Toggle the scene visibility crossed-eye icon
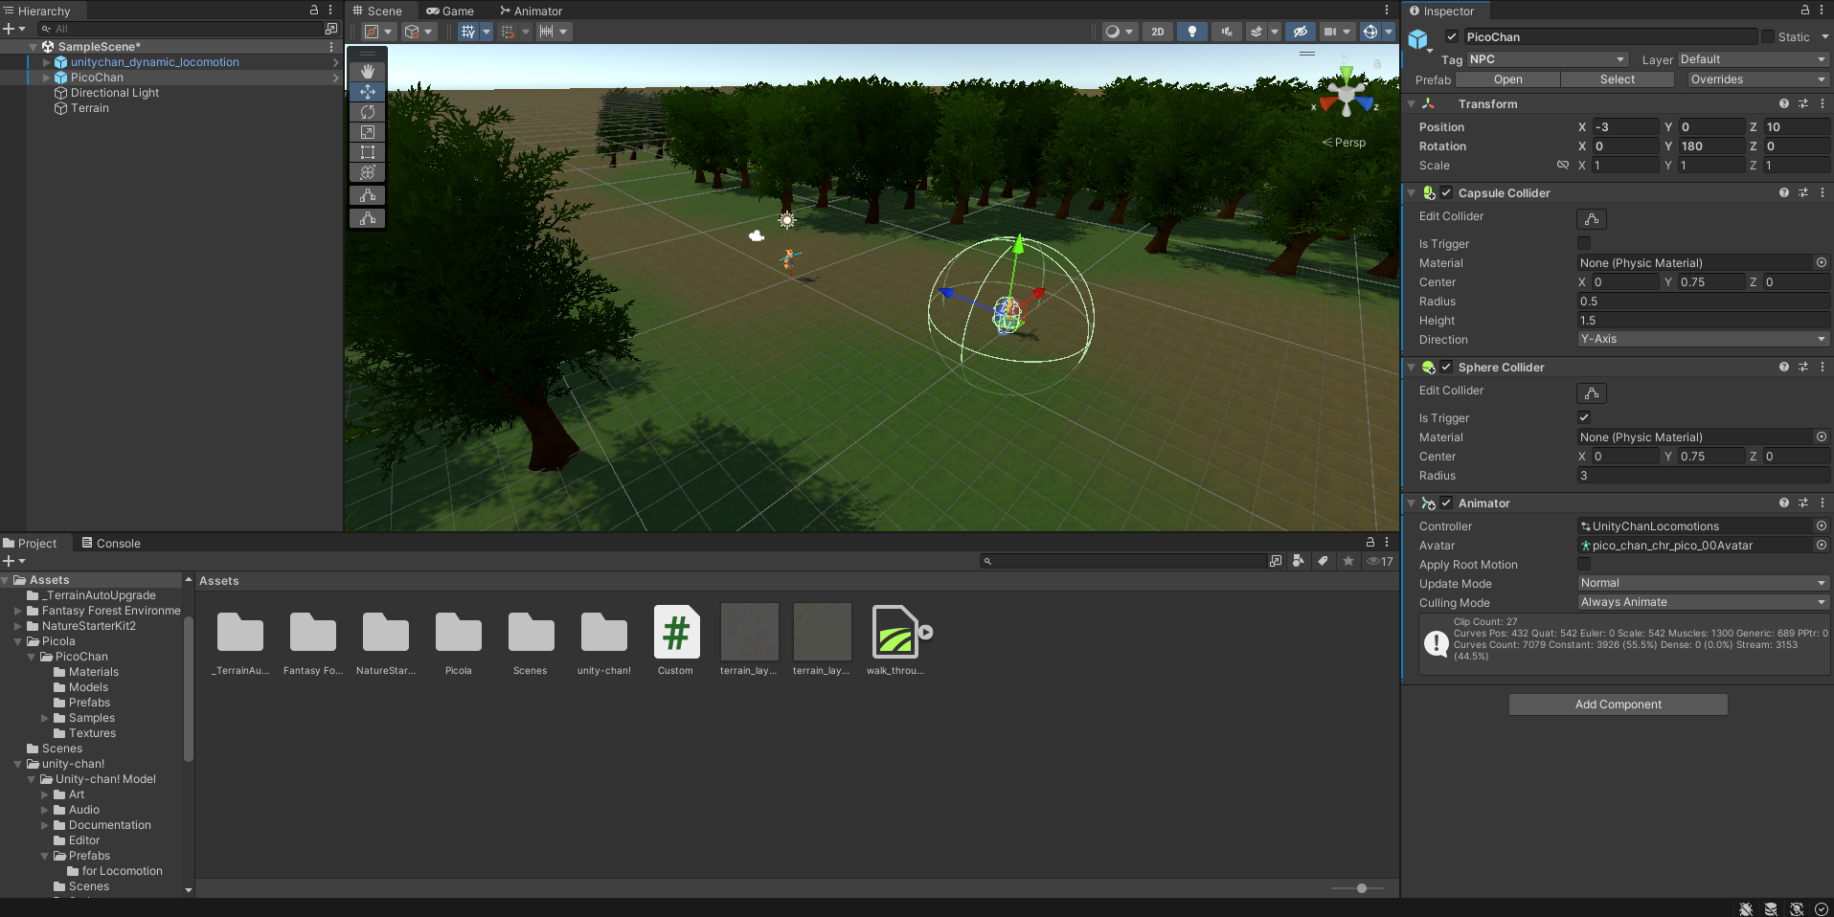This screenshot has width=1834, height=917. tap(1300, 32)
